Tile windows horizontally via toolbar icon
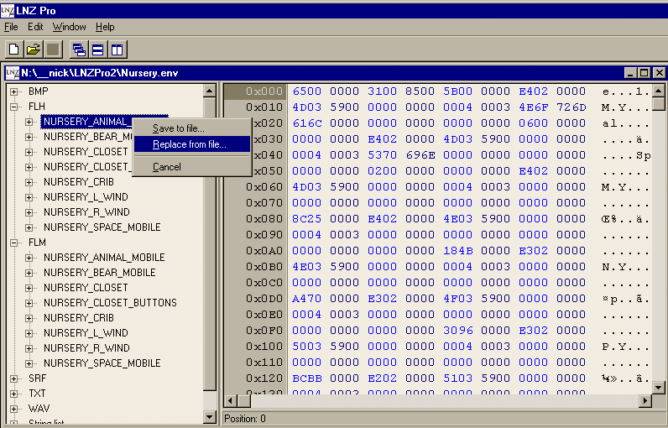This screenshot has height=428, width=668. (97, 50)
